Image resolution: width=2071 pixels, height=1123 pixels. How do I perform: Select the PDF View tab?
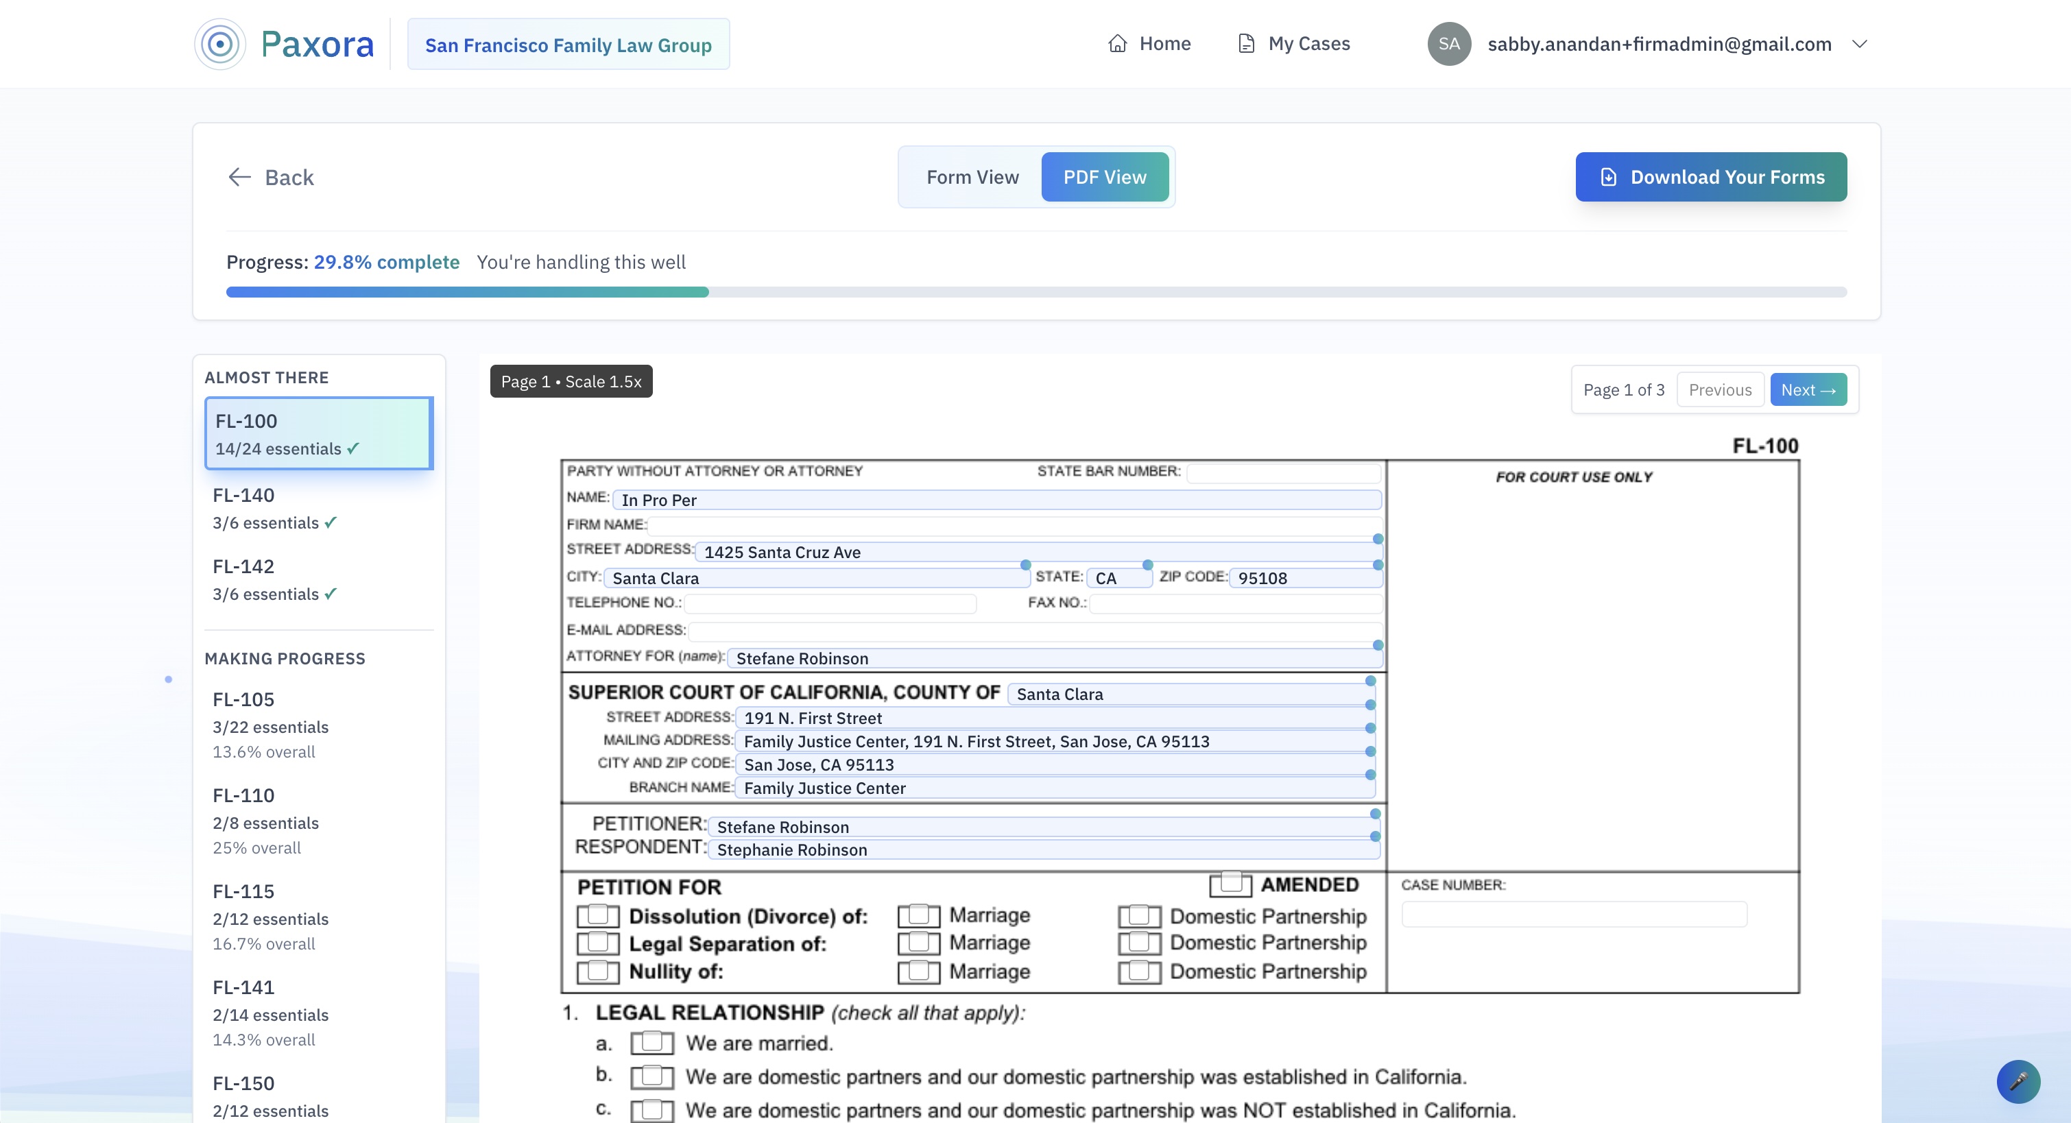coord(1105,177)
